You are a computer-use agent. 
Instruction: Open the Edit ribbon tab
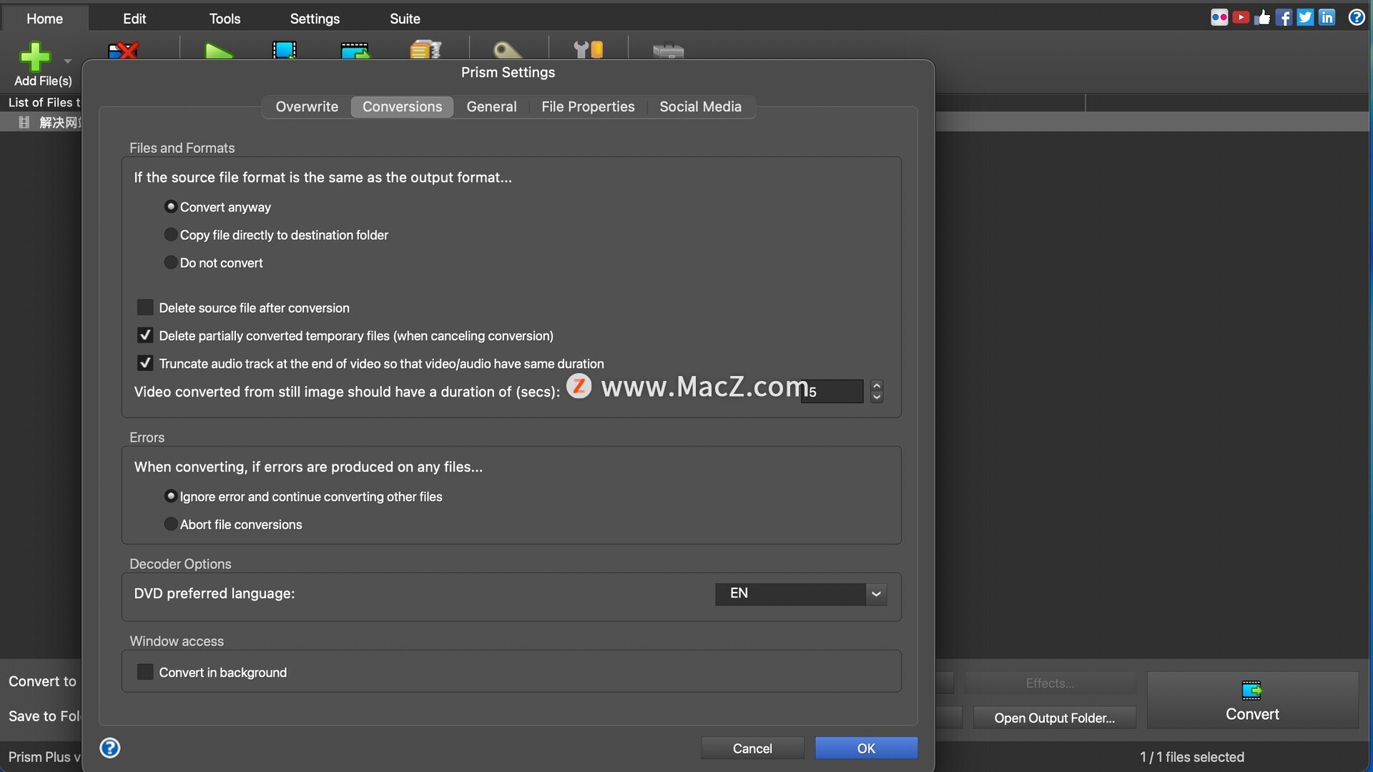pyautogui.click(x=134, y=19)
